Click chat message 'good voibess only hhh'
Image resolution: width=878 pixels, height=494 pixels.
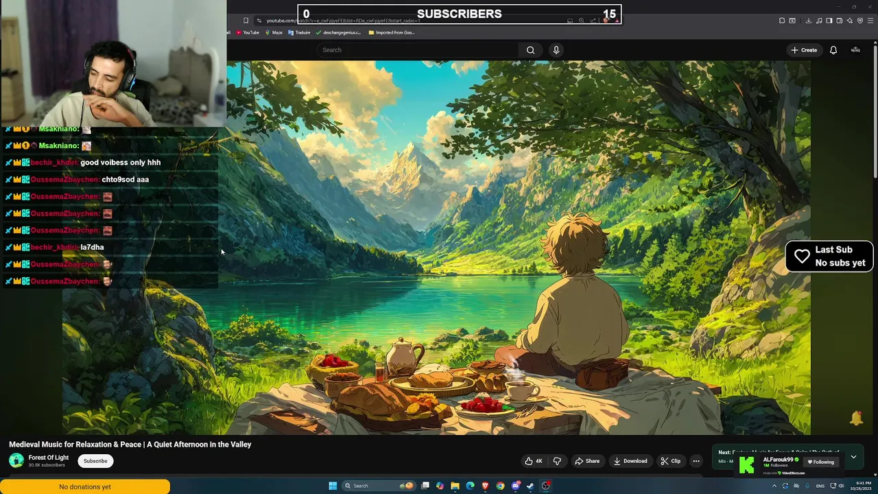(x=120, y=163)
